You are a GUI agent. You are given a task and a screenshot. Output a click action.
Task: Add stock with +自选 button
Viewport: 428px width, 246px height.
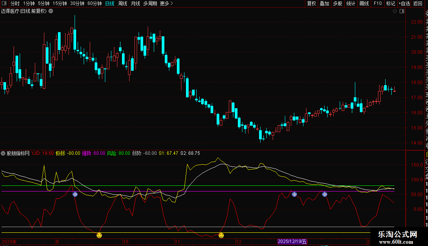click(404, 3)
